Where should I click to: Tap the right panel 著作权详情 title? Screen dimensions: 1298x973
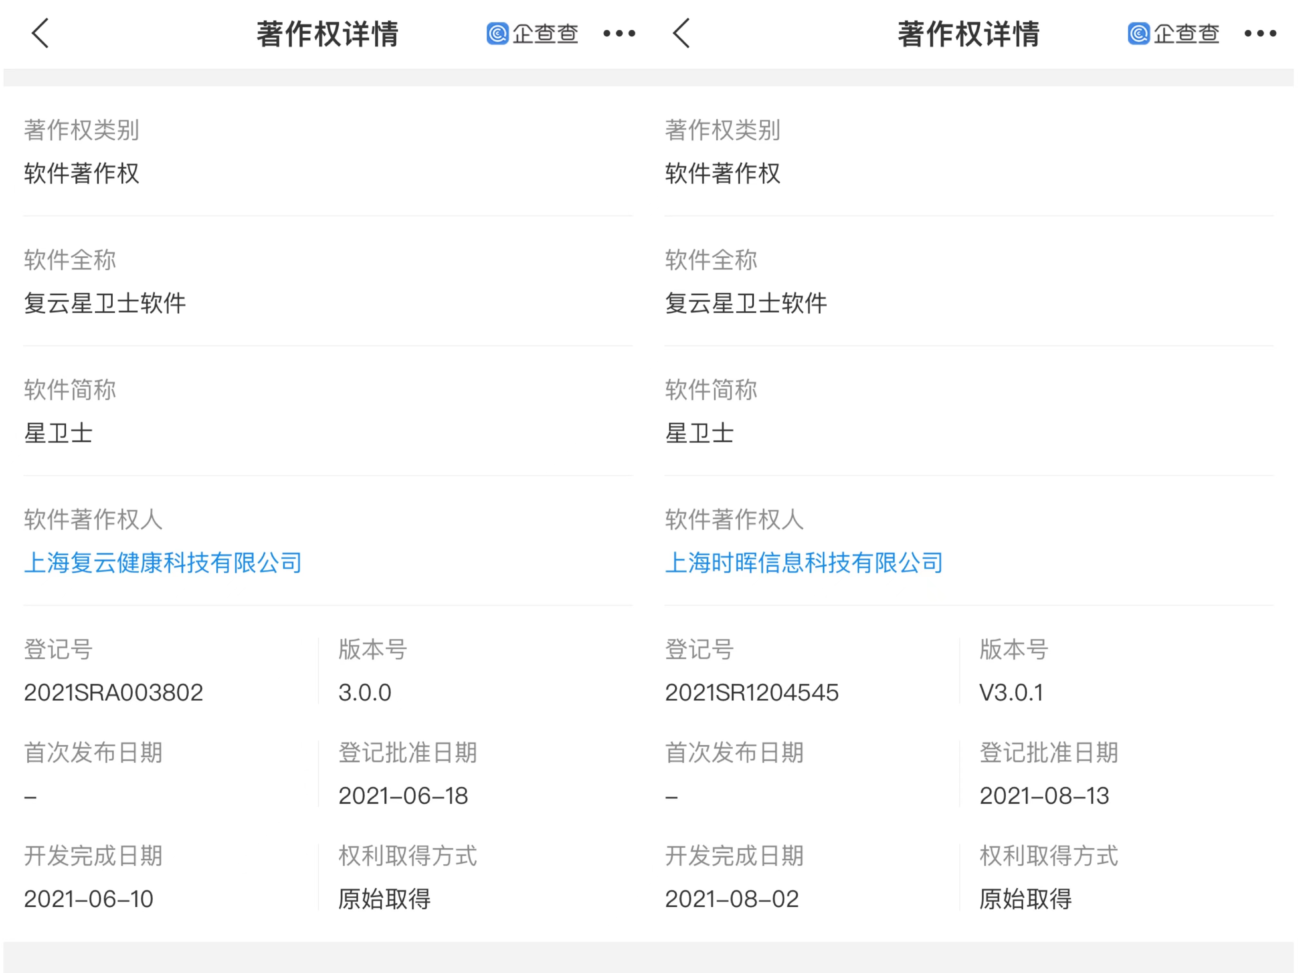coord(969,33)
